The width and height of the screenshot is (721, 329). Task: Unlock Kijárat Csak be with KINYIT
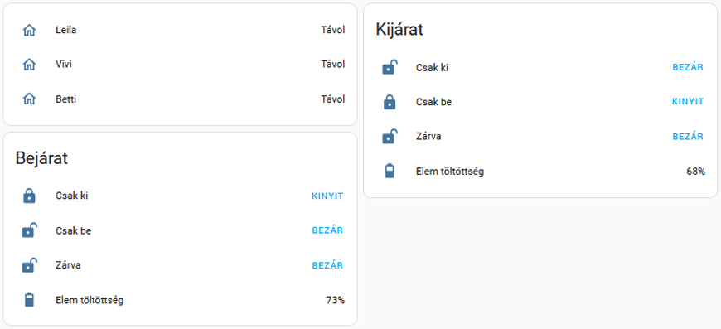point(688,102)
